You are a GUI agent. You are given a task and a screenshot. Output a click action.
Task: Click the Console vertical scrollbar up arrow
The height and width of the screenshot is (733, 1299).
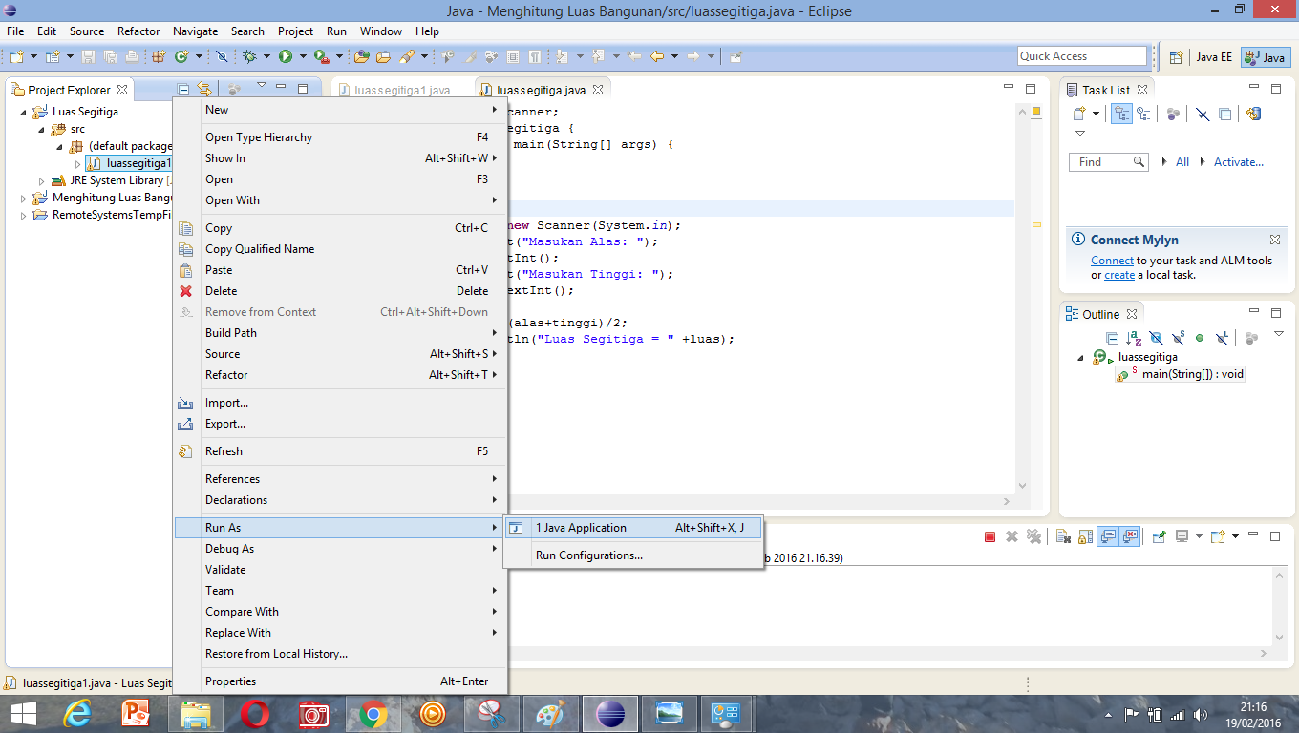[1280, 574]
